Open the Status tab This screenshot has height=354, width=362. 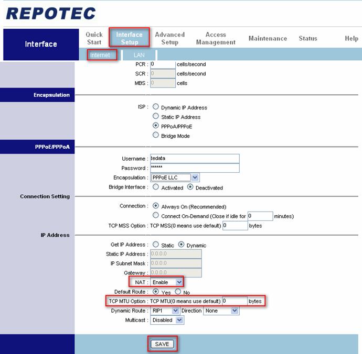click(x=308, y=38)
